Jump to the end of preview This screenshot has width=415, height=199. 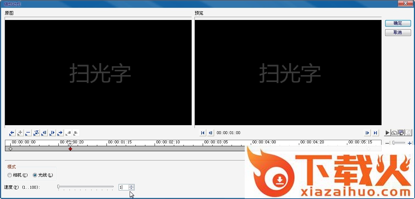point(375,133)
